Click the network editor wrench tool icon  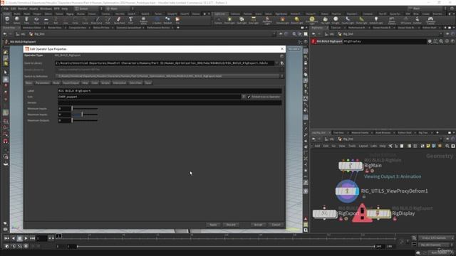click(390, 146)
